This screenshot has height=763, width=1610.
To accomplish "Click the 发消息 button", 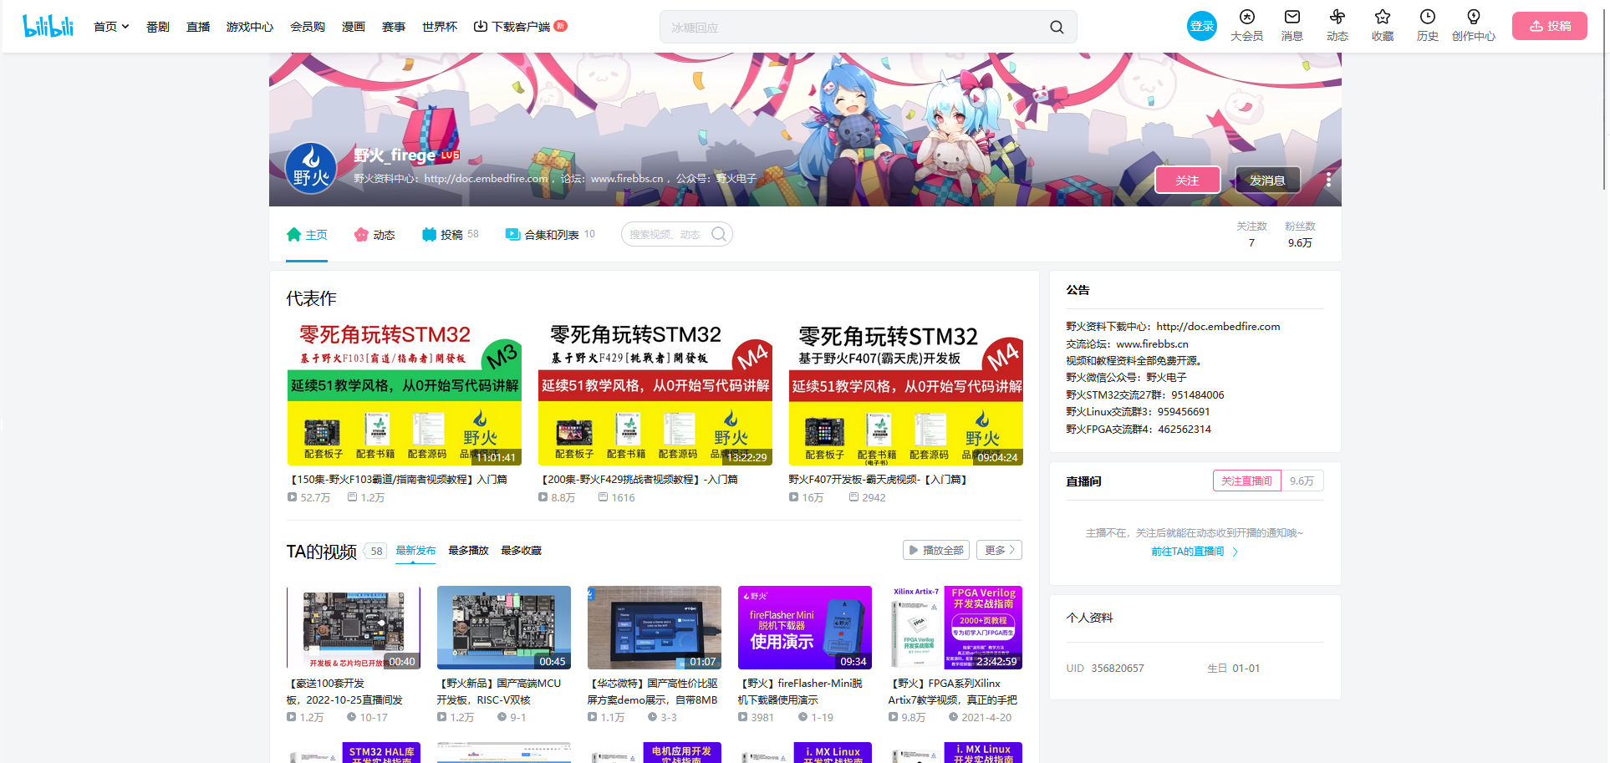I will click(1267, 180).
